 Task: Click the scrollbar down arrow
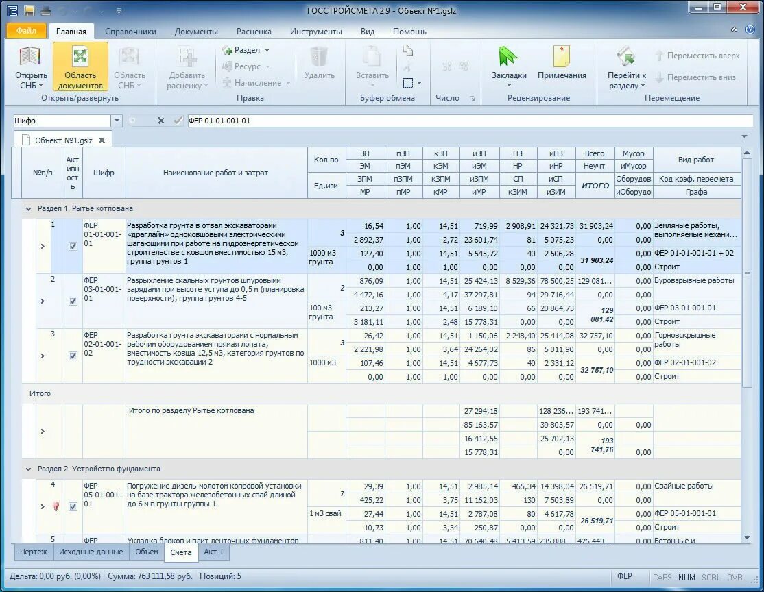pos(747,537)
